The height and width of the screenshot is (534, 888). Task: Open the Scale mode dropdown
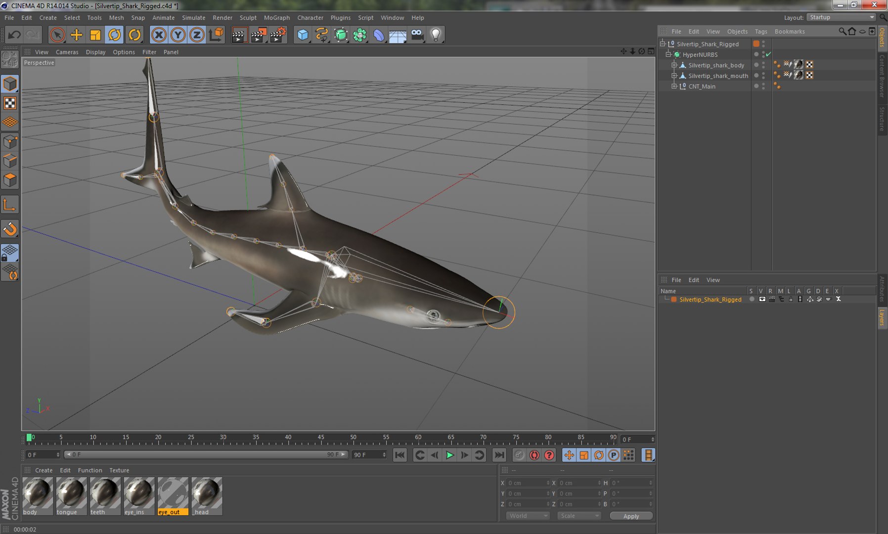[x=579, y=516]
